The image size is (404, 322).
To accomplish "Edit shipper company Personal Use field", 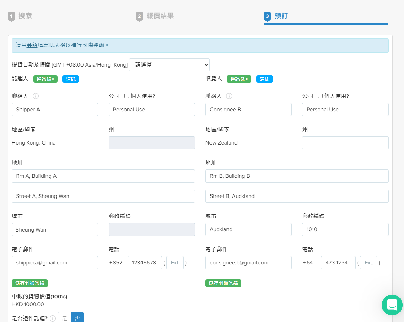I will click(152, 110).
